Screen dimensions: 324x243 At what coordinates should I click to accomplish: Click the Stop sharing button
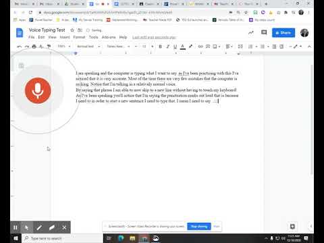[199, 226]
